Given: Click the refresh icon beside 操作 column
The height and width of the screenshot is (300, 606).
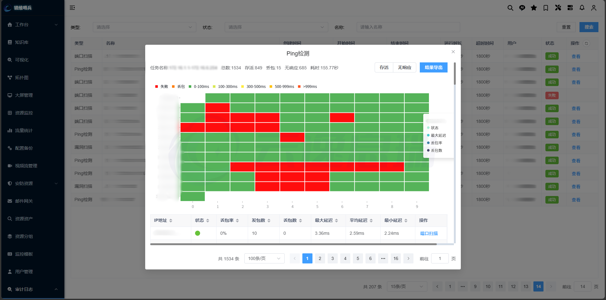Looking at the screenshot, I should [586, 43].
